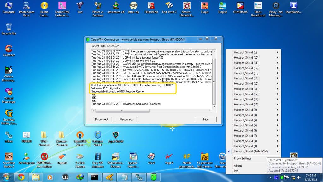Click the Computer desktop icon
This screenshot has height=182, width=323.
click(9, 8)
